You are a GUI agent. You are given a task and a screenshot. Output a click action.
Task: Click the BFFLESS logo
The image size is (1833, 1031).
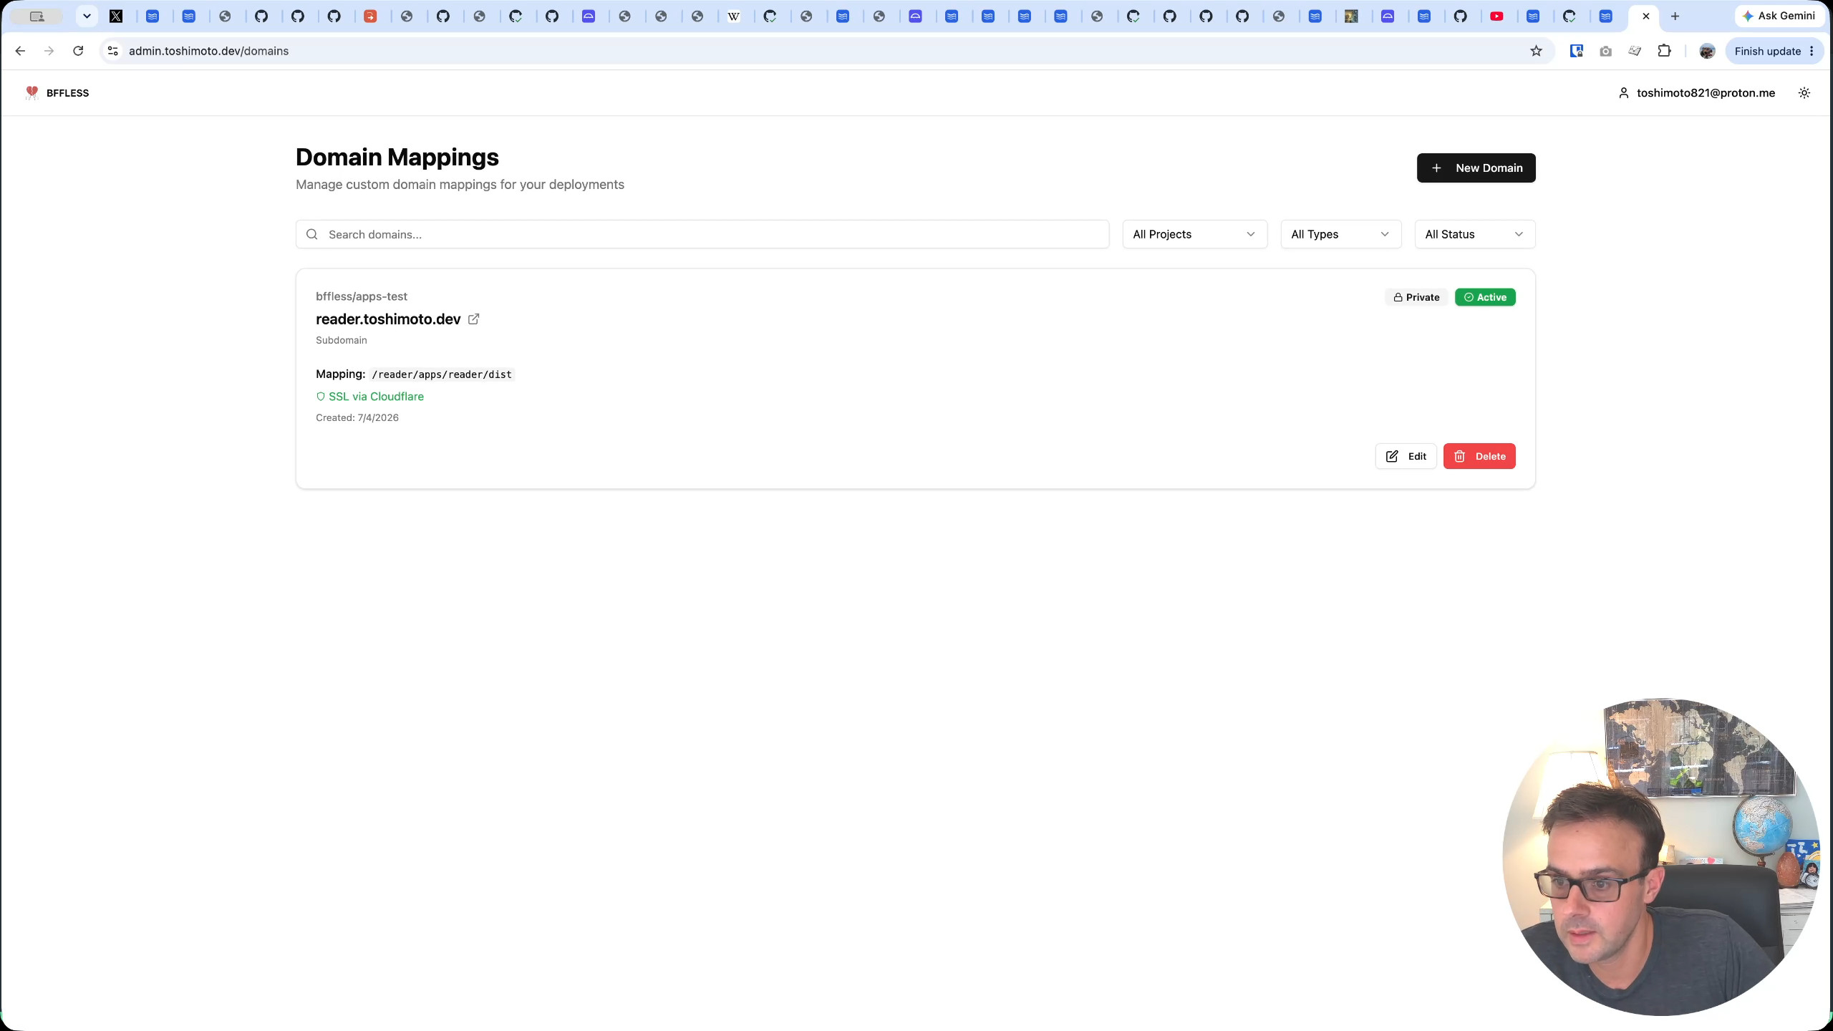pos(57,93)
